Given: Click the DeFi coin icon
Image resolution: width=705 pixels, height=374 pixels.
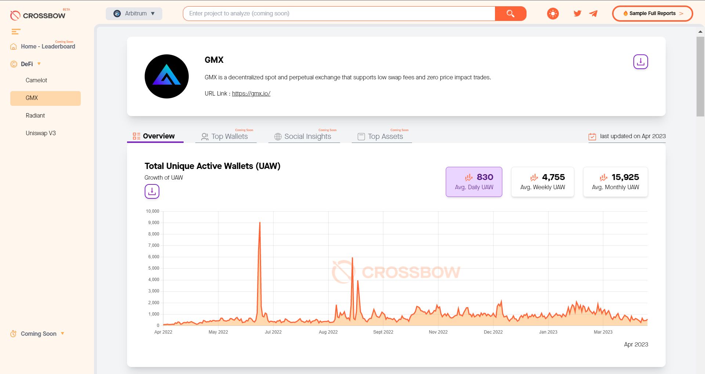Looking at the screenshot, I should pyautogui.click(x=14, y=64).
